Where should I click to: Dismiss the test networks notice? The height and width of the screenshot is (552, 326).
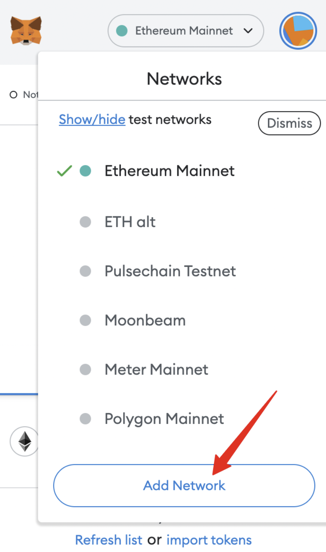(x=290, y=123)
